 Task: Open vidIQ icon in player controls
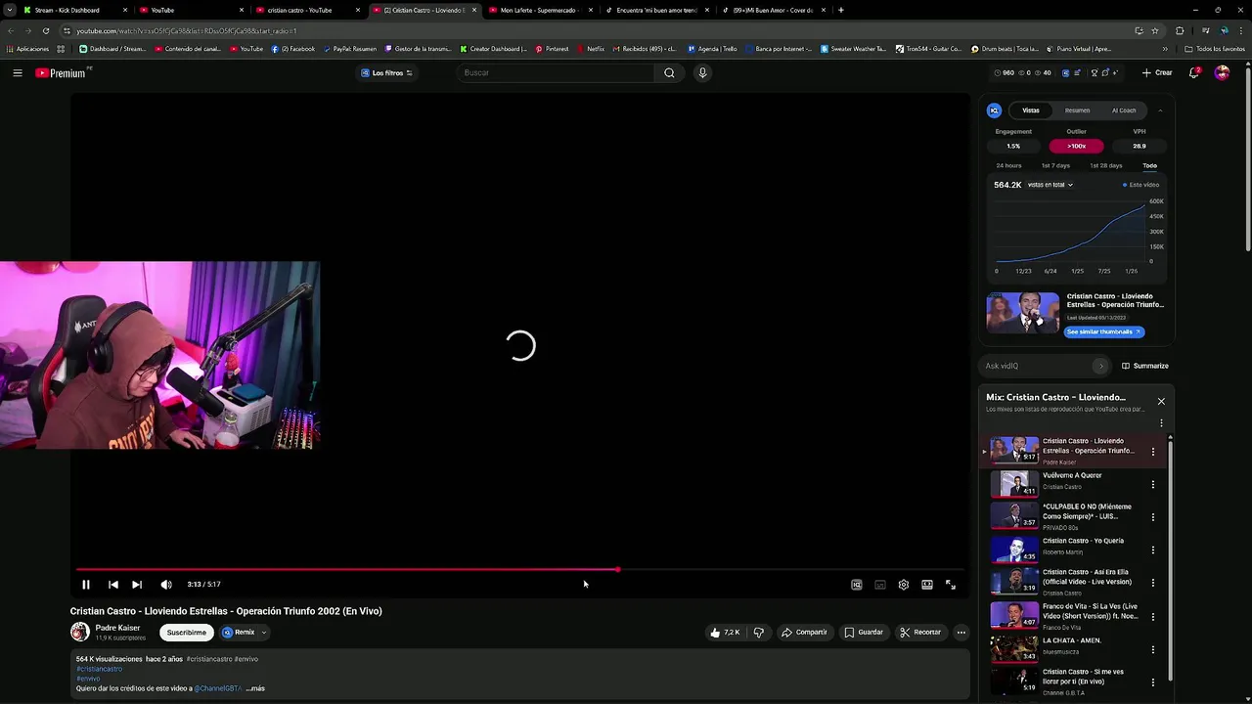pos(856,585)
